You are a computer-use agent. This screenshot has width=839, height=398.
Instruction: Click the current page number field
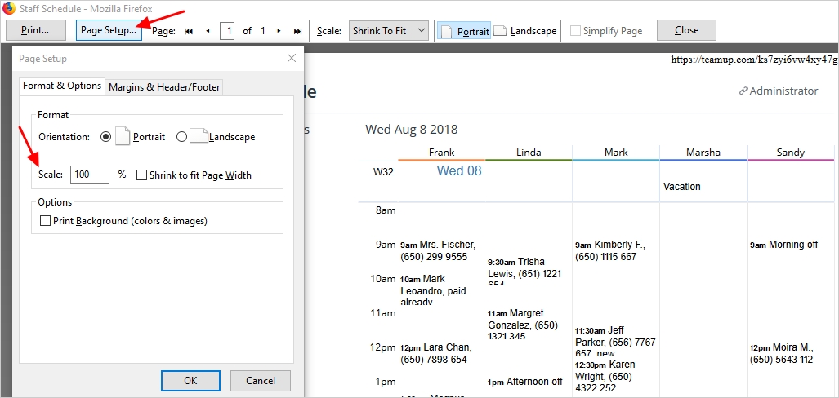tap(227, 31)
